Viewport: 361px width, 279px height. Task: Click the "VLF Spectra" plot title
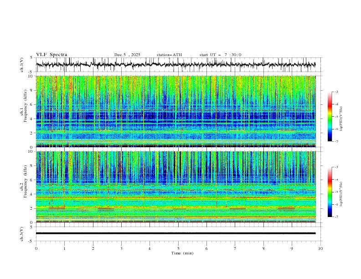click(52, 55)
